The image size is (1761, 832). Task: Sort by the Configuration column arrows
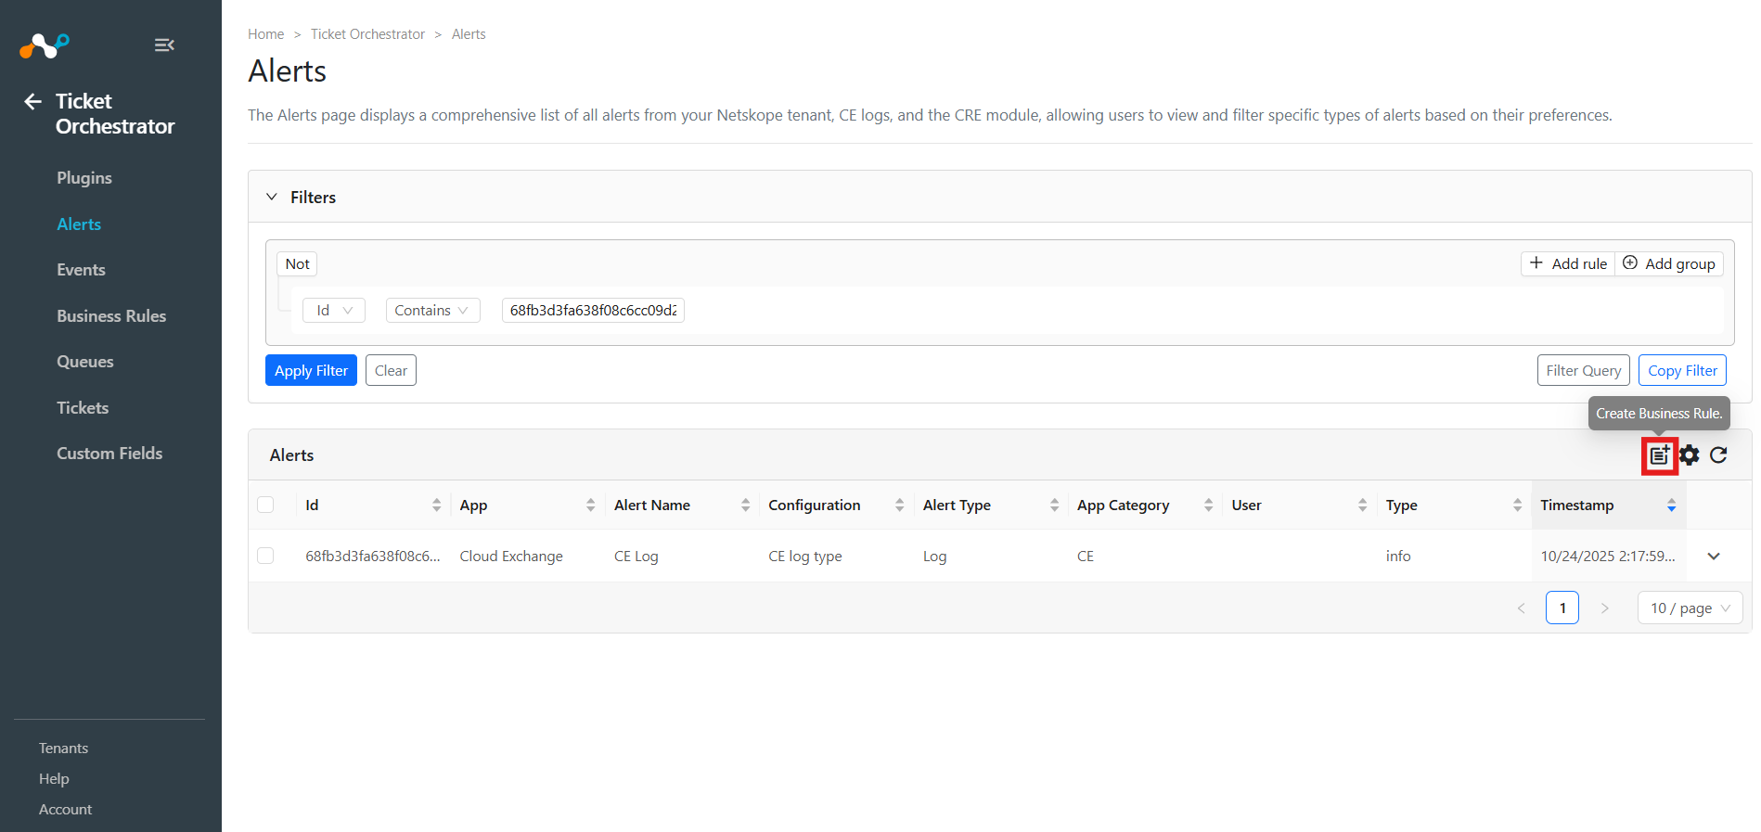pos(899,506)
